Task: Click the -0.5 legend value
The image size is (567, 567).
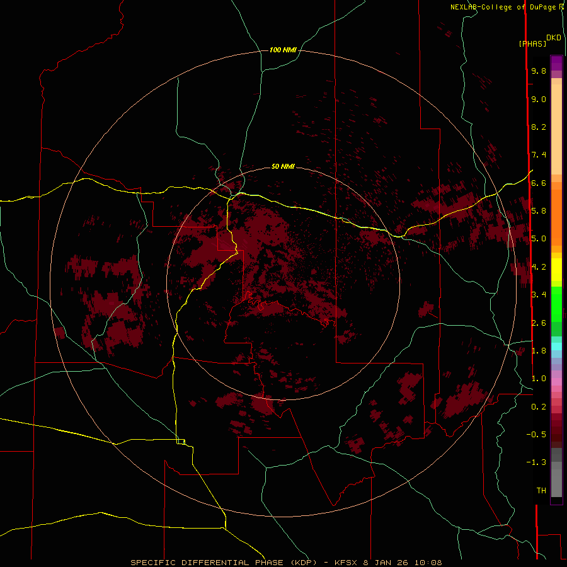Action: (536, 435)
